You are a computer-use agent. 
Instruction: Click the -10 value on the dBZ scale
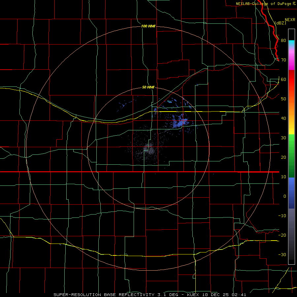tap(282, 216)
